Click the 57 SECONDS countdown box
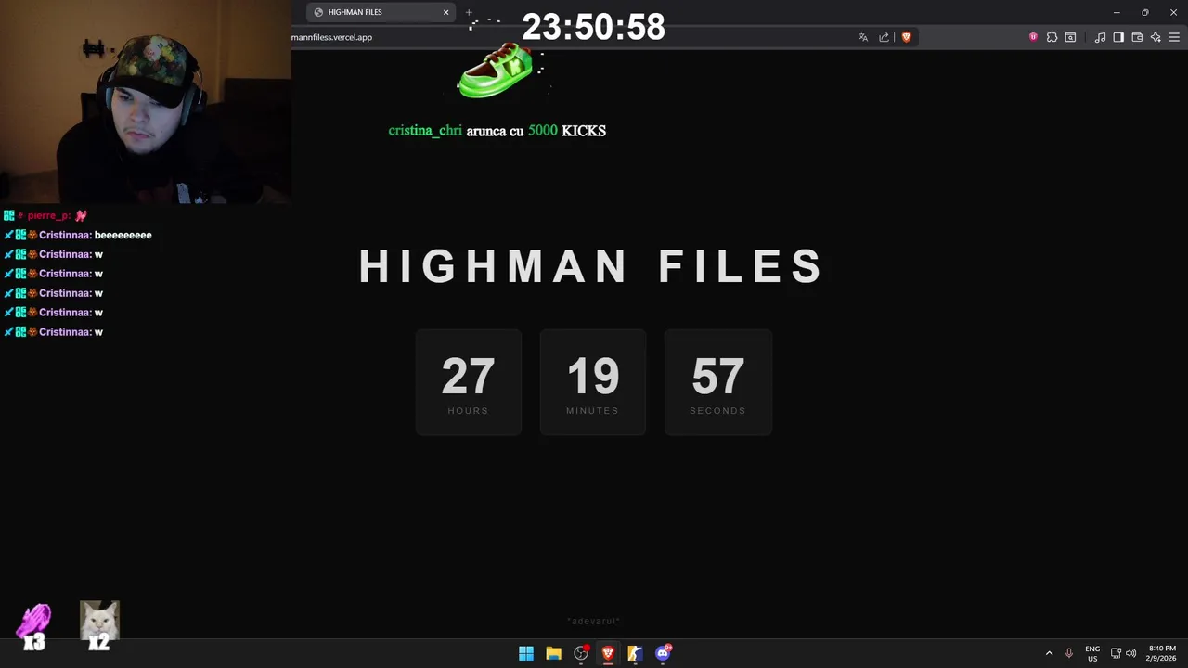The height and width of the screenshot is (668, 1188). point(718,382)
